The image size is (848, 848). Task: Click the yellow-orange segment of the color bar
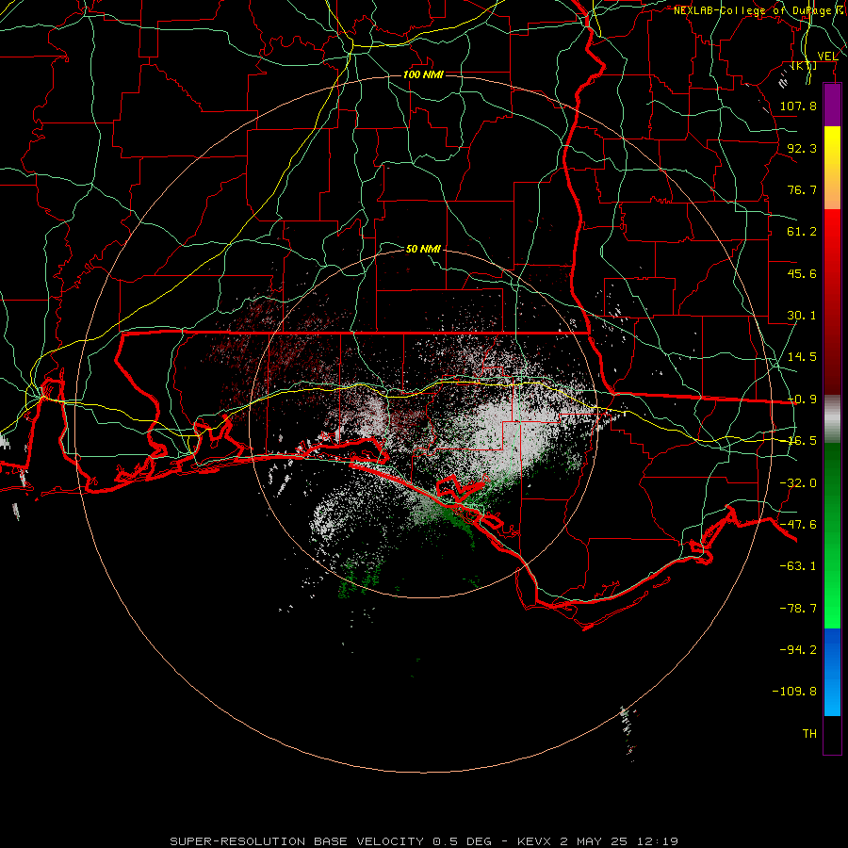(832, 168)
